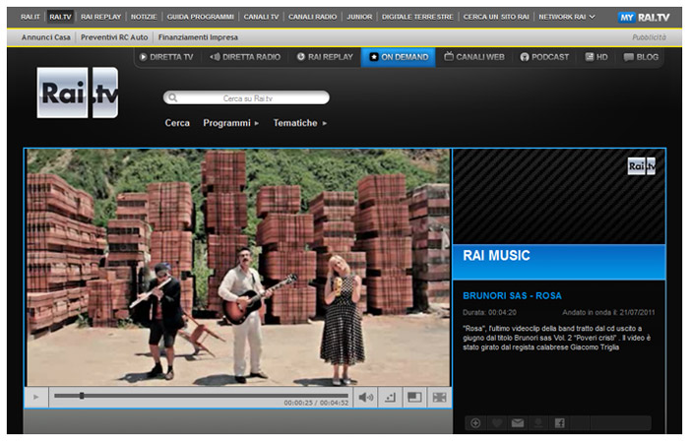689x441 pixels.
Task: Select RAI.TV in top bar
Action: pos(60,17)
